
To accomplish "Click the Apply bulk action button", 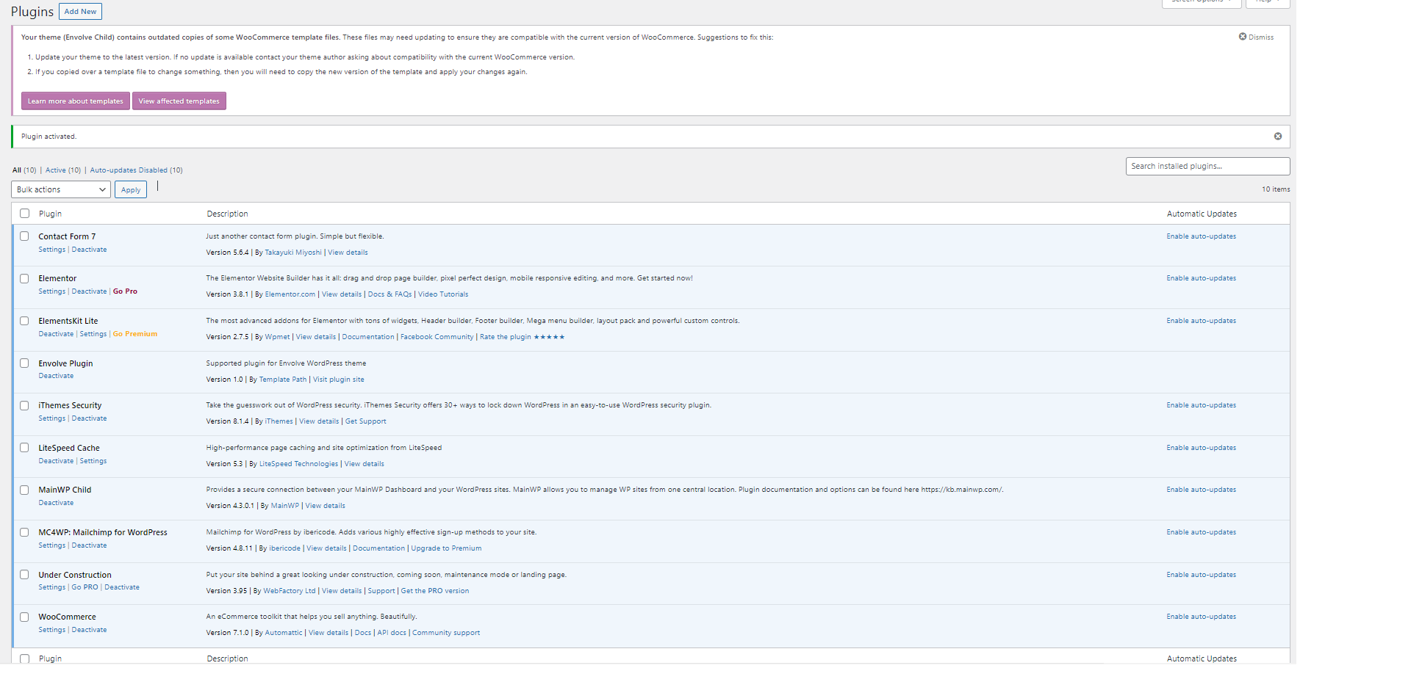I will pos(131,189).
